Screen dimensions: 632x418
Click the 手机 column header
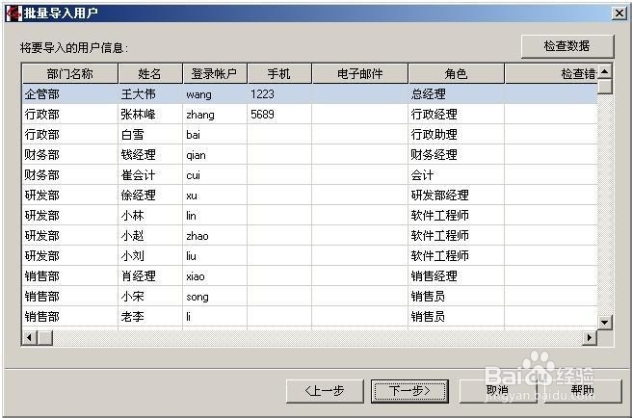(279, 74)
